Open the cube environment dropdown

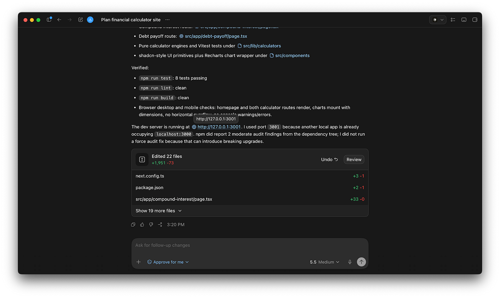438,20
